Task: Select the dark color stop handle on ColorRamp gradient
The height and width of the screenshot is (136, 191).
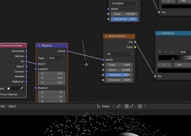Action: point(172,59)
